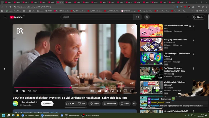Image resolution: width=209 pixels, height=118 pixels.
Task: Play the paused video
Action: coord(17,91)
